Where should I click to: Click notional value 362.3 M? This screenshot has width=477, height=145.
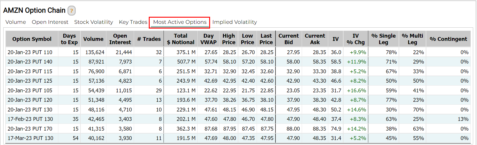click(186, 129)
